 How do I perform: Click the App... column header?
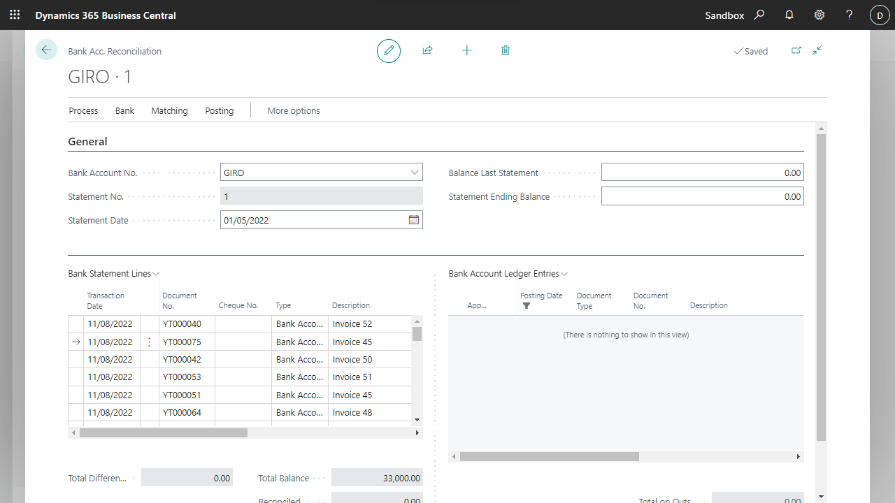[x=477, y=305]
